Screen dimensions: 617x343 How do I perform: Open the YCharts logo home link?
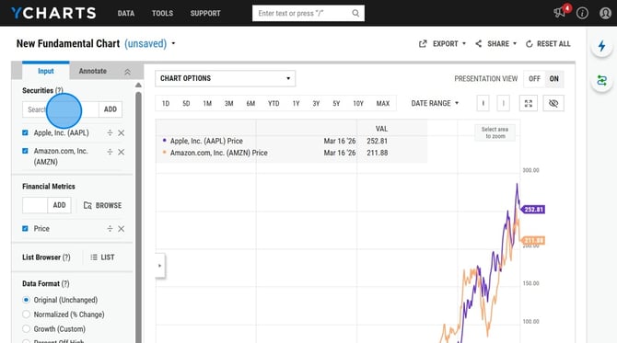coord(53,13)
